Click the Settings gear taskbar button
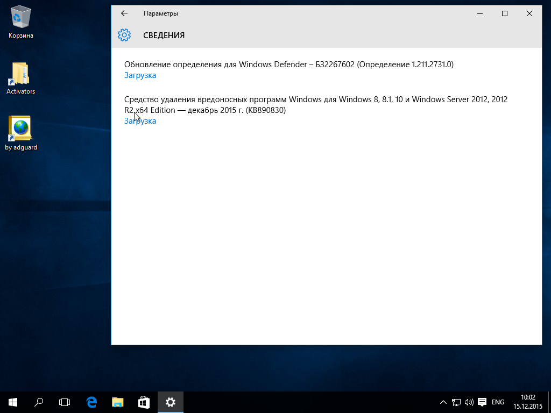Image resolution: width=551 pixels, height=413 pixels. pos(171,402)
